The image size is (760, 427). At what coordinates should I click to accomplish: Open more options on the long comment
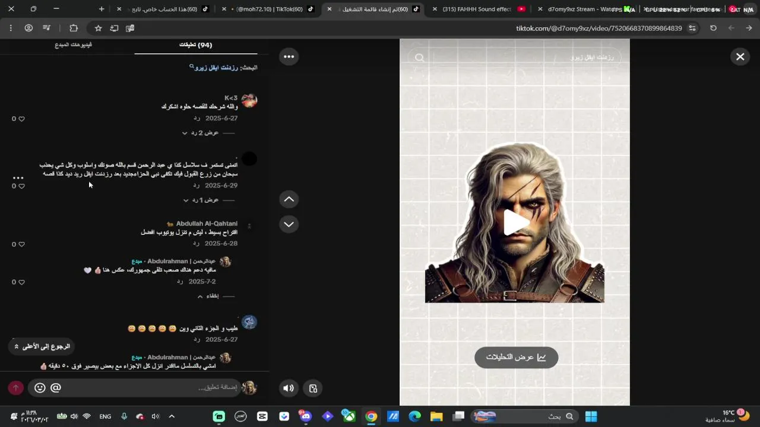point(18,177)
